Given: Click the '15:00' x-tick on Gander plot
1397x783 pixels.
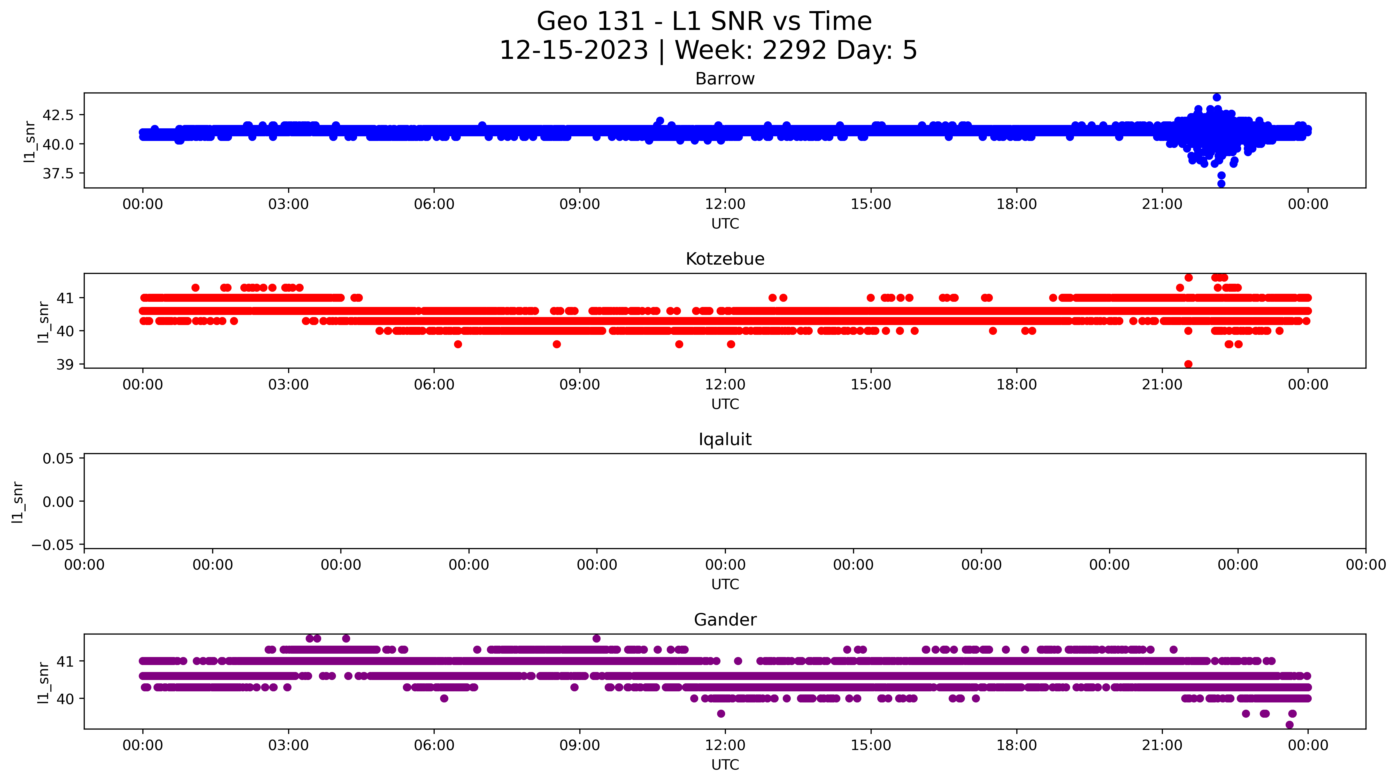Looking at the screenshot, I should 871,746.
